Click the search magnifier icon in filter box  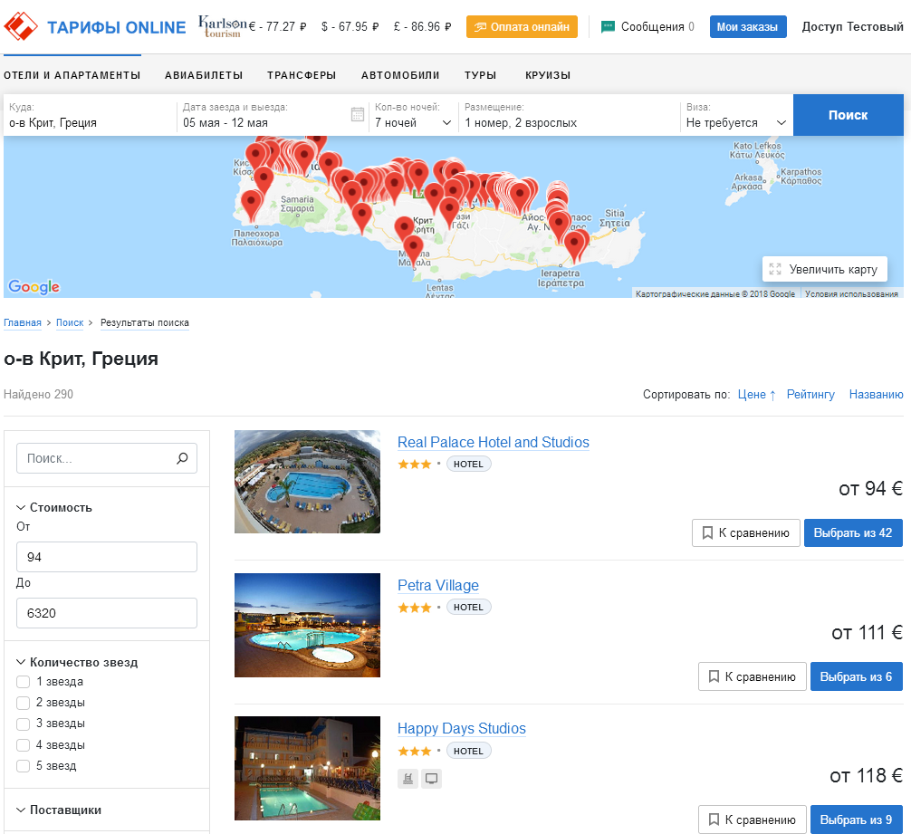click(x=182, y=458)
